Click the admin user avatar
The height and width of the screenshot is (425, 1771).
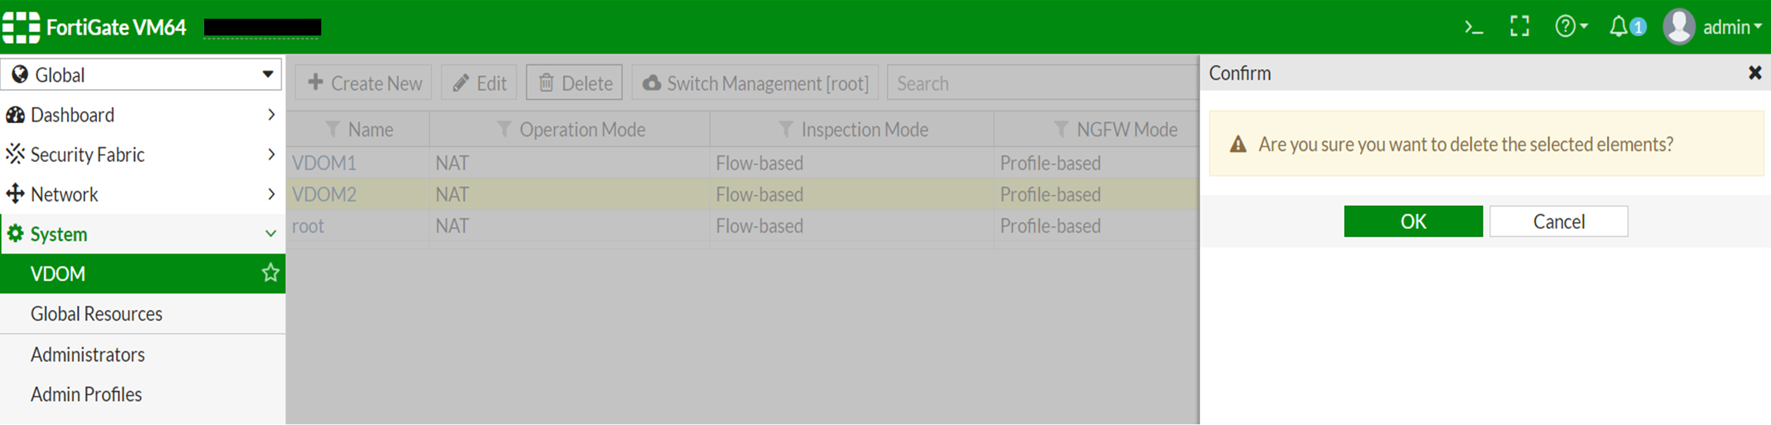click(1678, 27)
